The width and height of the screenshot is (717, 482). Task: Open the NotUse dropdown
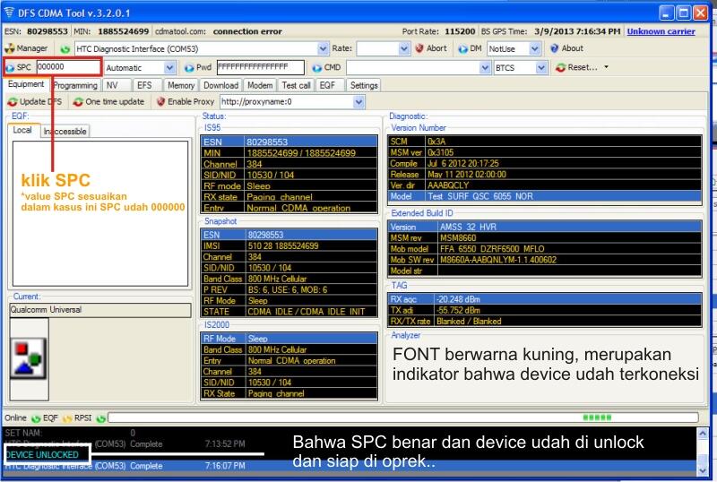[x=534, y=49]
